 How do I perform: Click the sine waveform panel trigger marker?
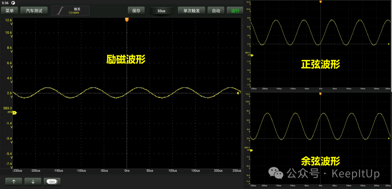[x=320, y=1]
